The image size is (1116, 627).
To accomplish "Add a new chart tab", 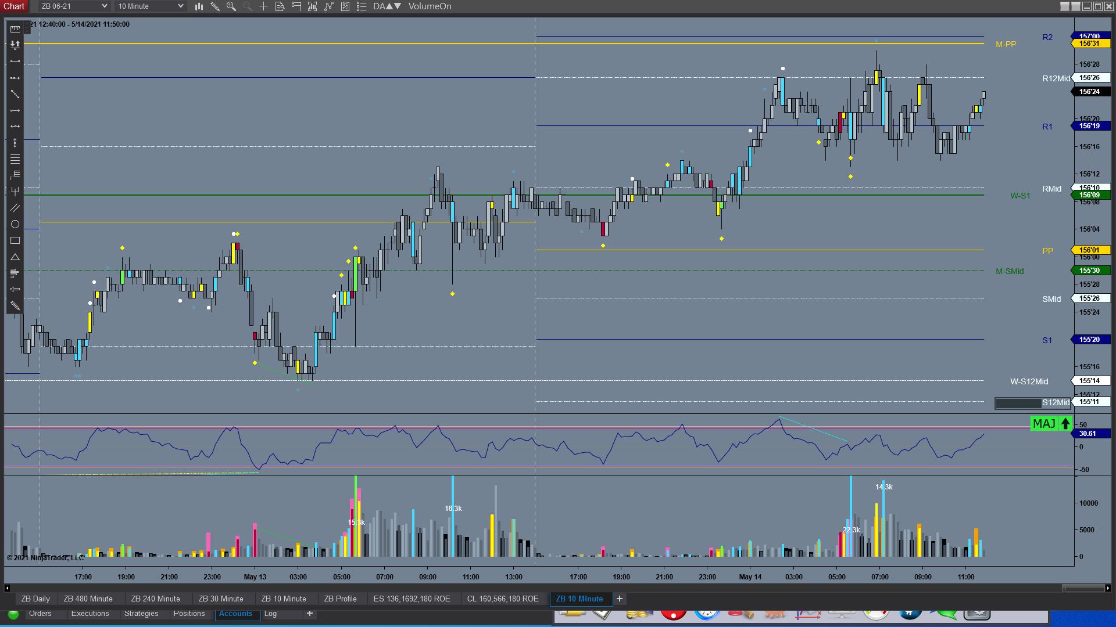I will coord(620,599).
